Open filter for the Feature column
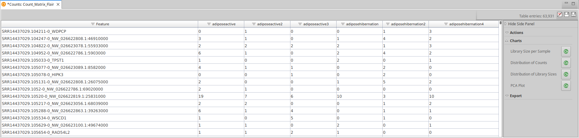The image size is (579, 138). coord(93,24)
